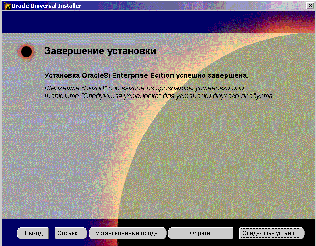This screenshot has width=316, height=246.
Task: Go back with the Обратно button
Action: [201, 233]
